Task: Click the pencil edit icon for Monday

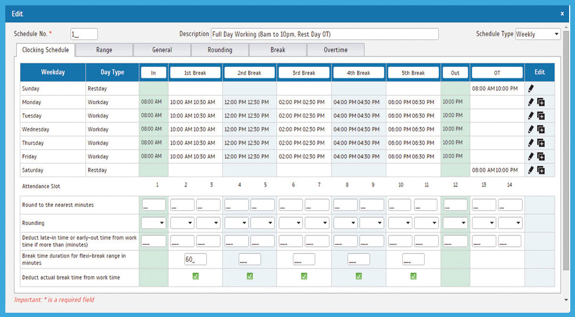Action: pos(531,102)
